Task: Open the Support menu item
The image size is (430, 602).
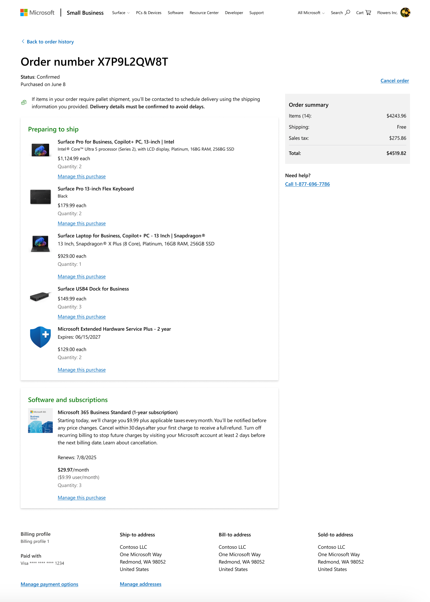Action: (x=256, y=13)
